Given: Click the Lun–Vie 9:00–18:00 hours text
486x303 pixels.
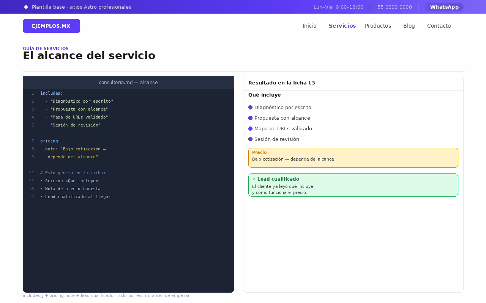Looking at the screenshot, I should tap(338, 7).
